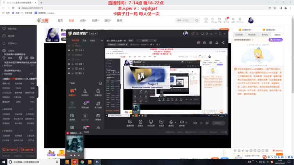The width and height of the screenshot is (294, 165).
Task: Open the 直播伴侣 hamburger menu
Action: 211,34
